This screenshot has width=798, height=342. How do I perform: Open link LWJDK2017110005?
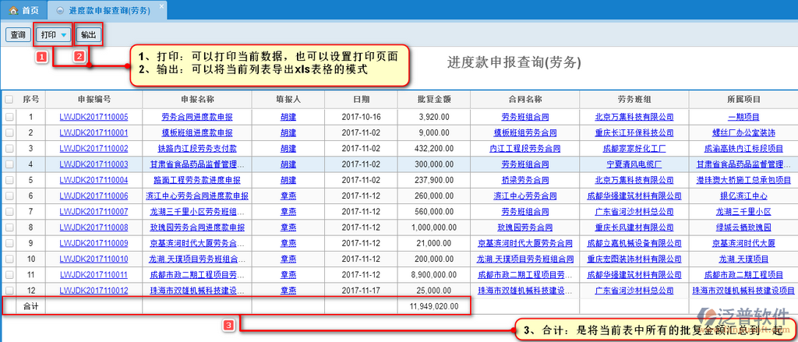coord(94,117)
